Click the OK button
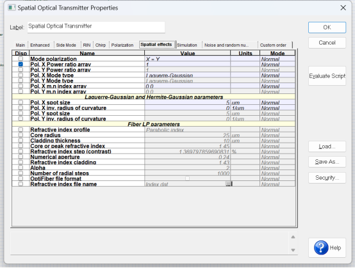The image size is (355, 268). pyautogui.click(x=327, y=28)
